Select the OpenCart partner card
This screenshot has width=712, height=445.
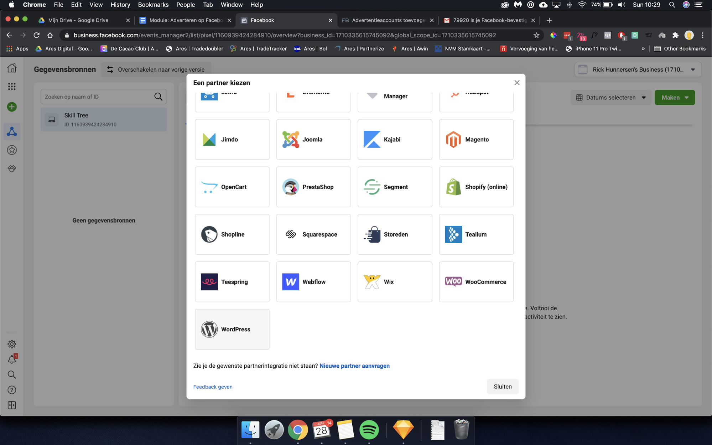(232, 187)
